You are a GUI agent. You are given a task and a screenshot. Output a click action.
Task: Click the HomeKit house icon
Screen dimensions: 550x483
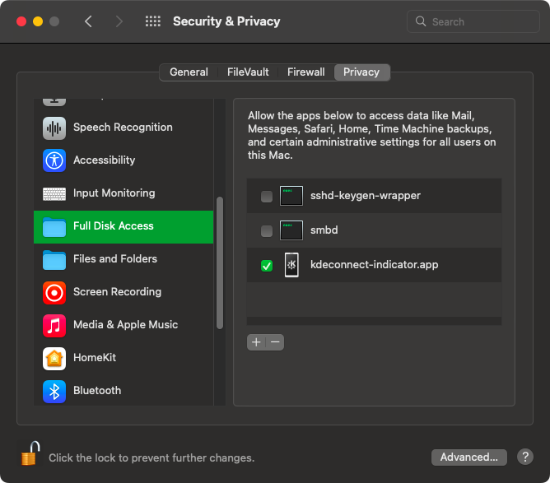coord(54,358)
